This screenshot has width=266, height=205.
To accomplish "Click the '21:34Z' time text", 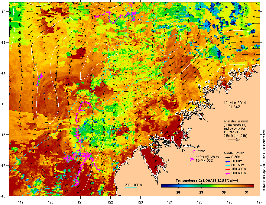I will (235, 107).
